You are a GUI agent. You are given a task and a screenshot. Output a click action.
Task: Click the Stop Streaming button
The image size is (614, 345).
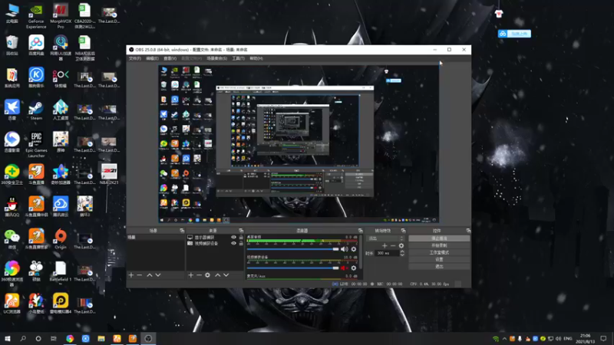coord(439,238)
